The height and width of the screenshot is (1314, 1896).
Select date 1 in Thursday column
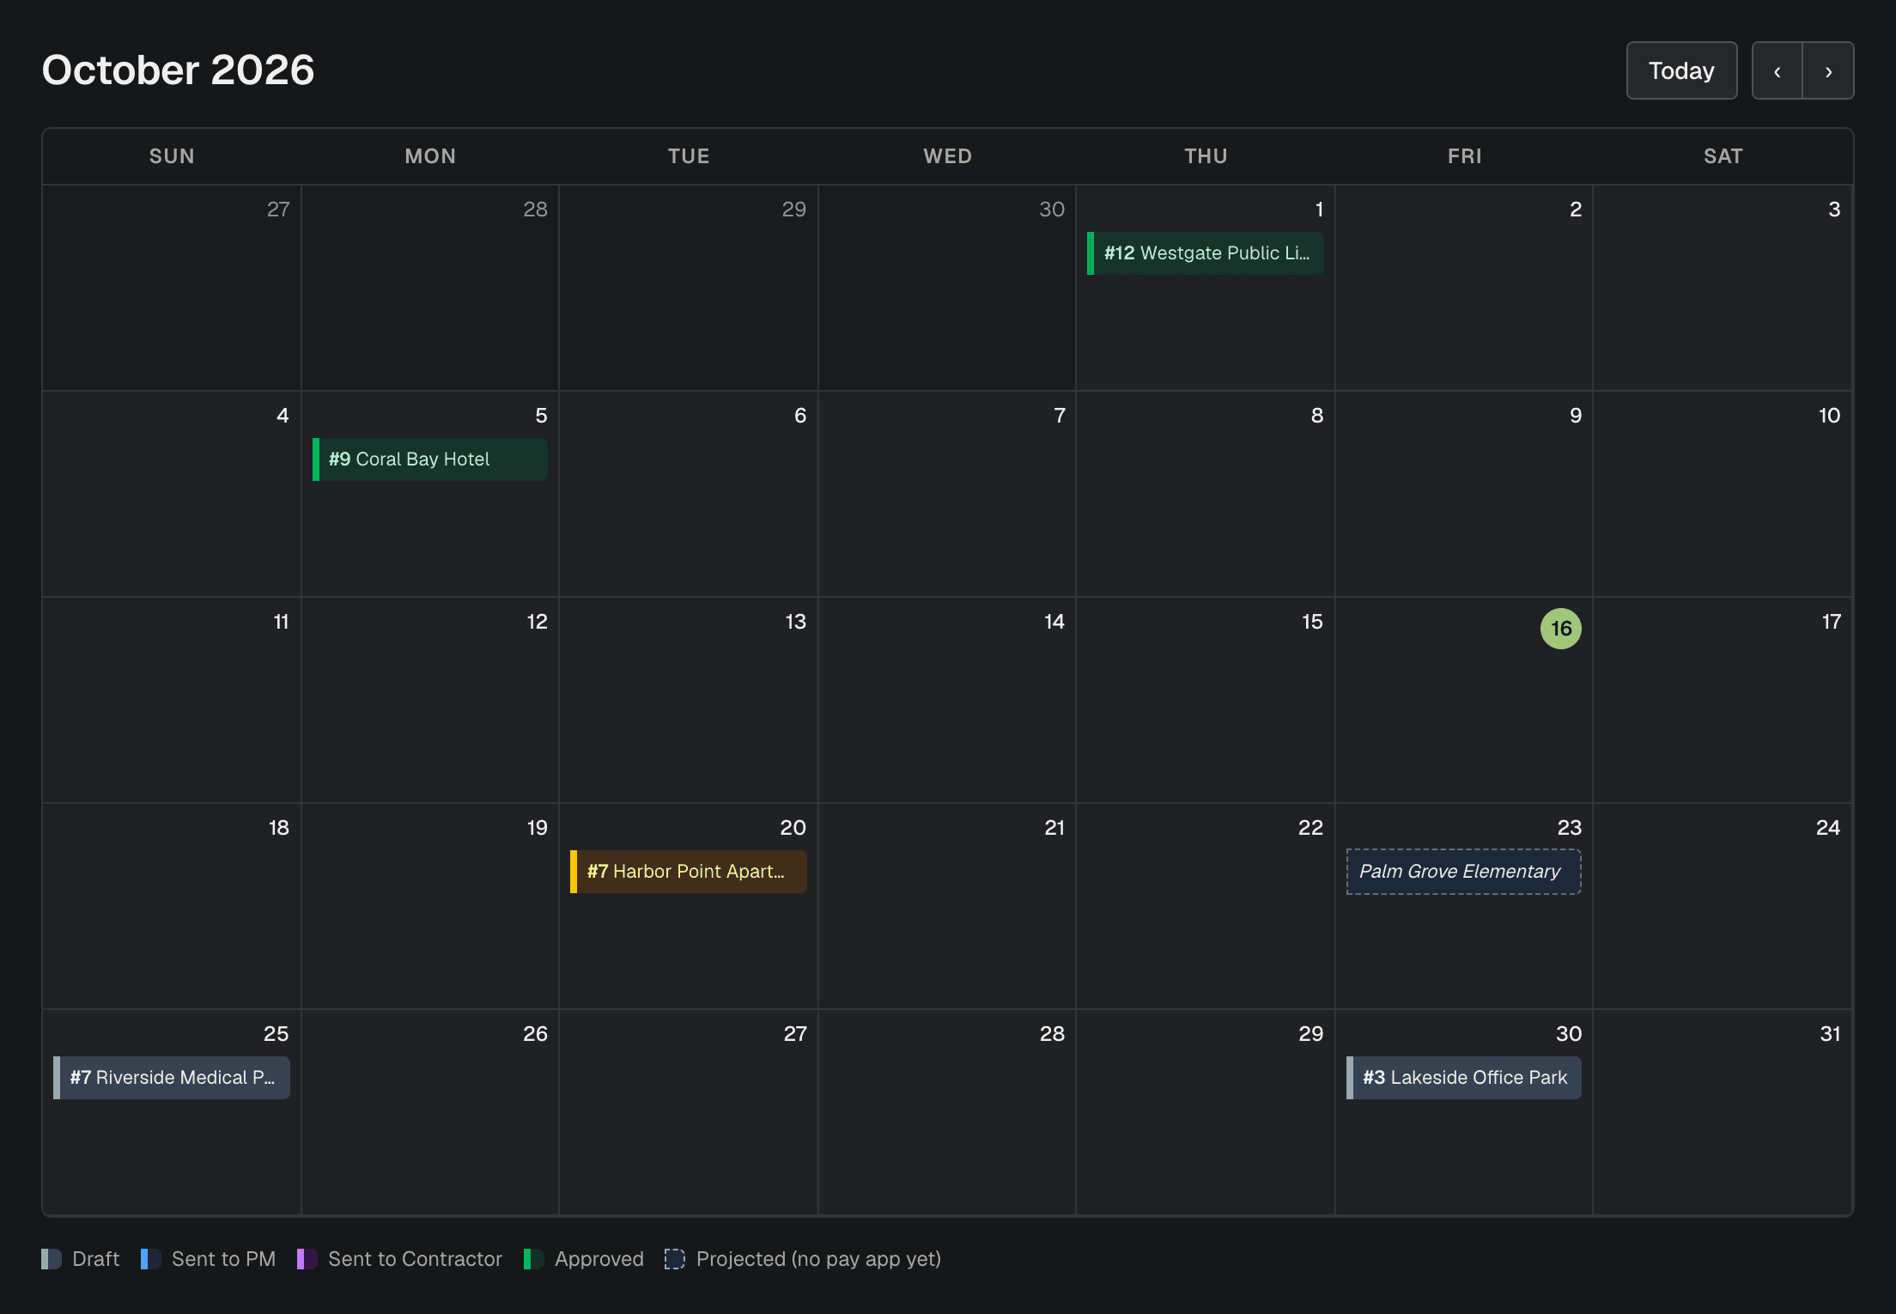tap(1319, 210)
